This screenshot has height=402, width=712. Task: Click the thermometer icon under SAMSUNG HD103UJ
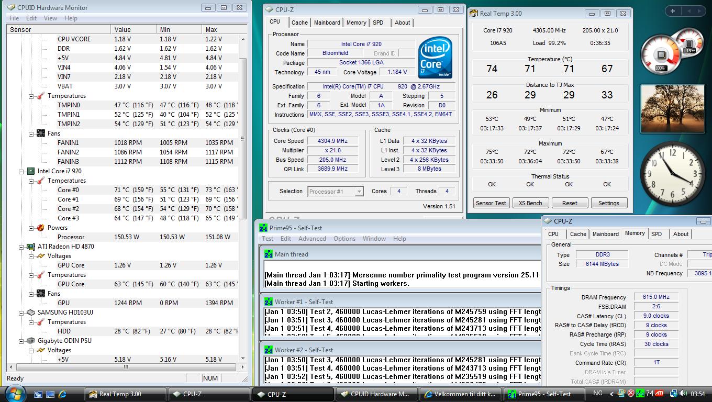point(40,322)
